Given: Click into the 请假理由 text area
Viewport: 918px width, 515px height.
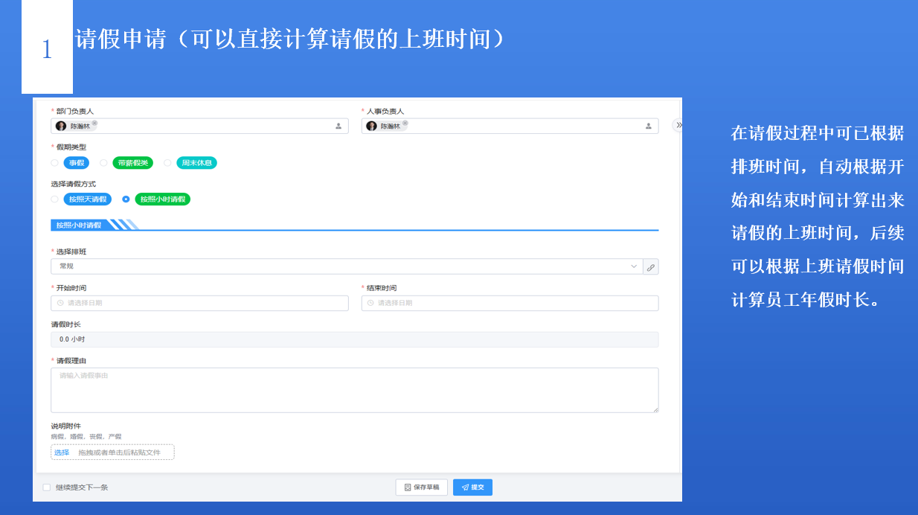Looking at the screenshot, I should (354, 391).
